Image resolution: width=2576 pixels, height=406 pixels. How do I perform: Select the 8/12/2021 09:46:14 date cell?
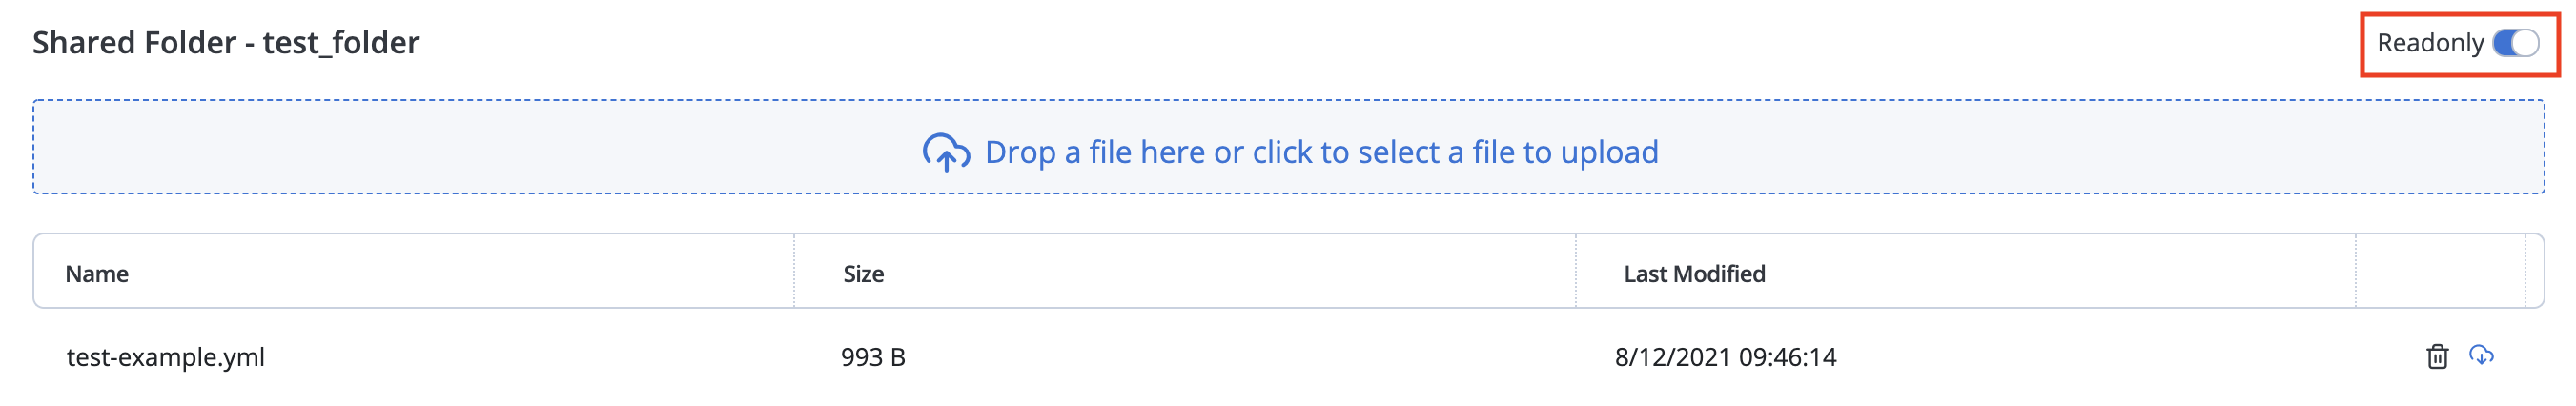pyautogui.click(x=1725, y=357)
